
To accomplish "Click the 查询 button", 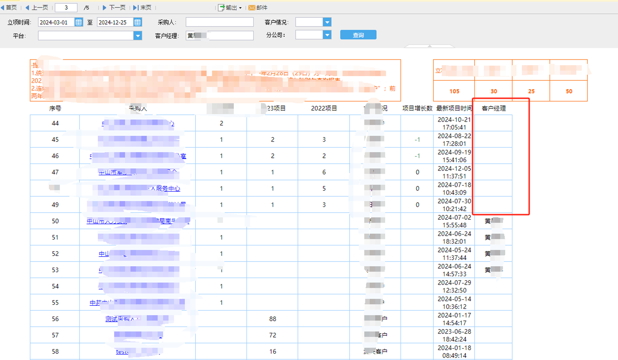I will click(358, 35).
